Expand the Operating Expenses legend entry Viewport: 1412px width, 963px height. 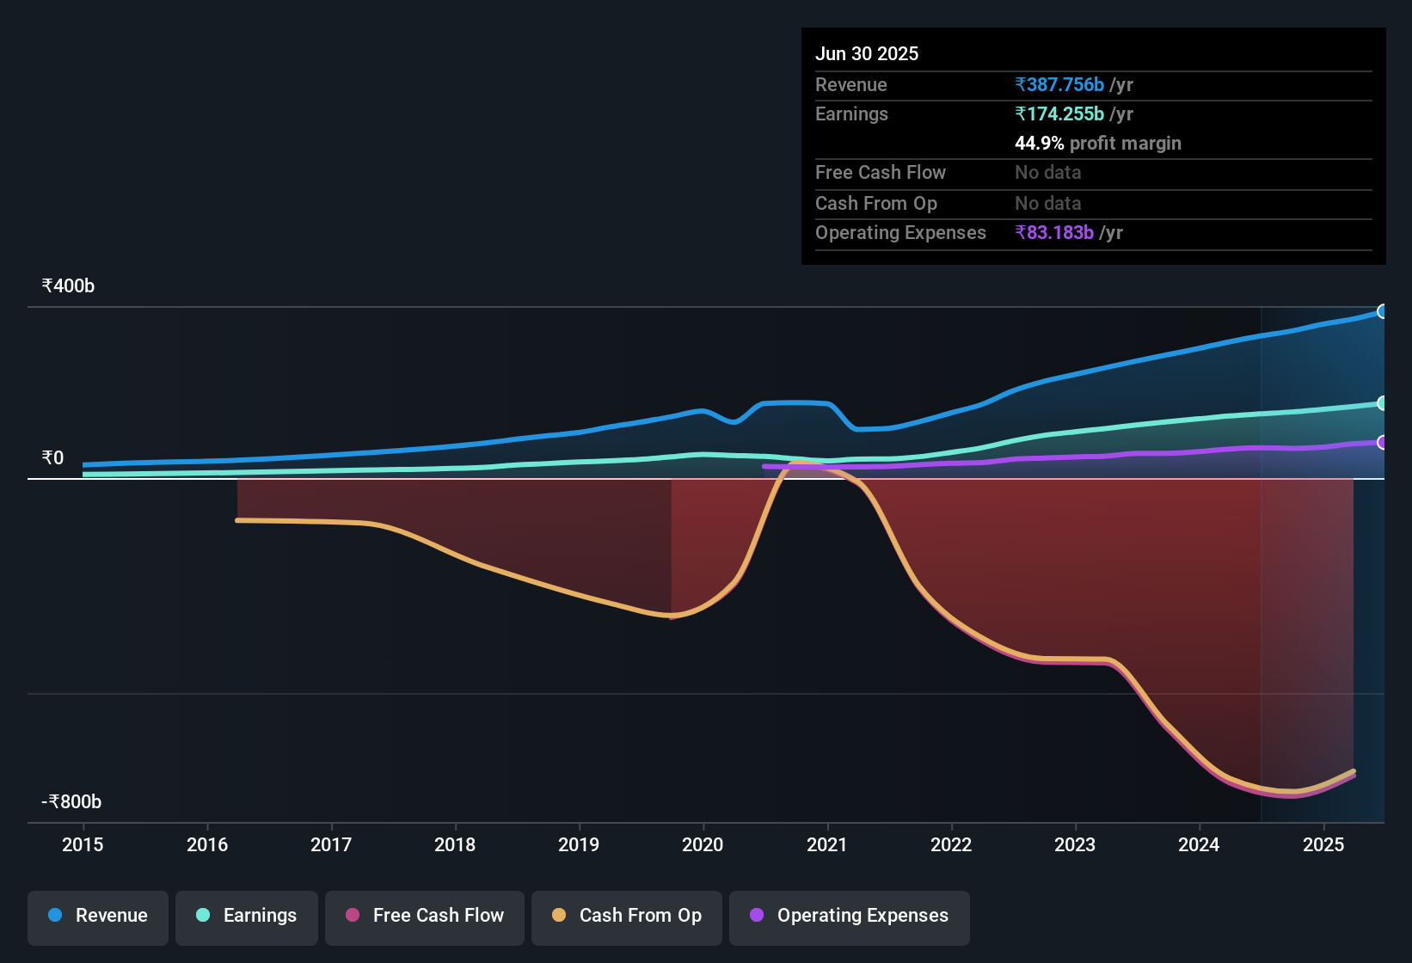click(849, 917)
